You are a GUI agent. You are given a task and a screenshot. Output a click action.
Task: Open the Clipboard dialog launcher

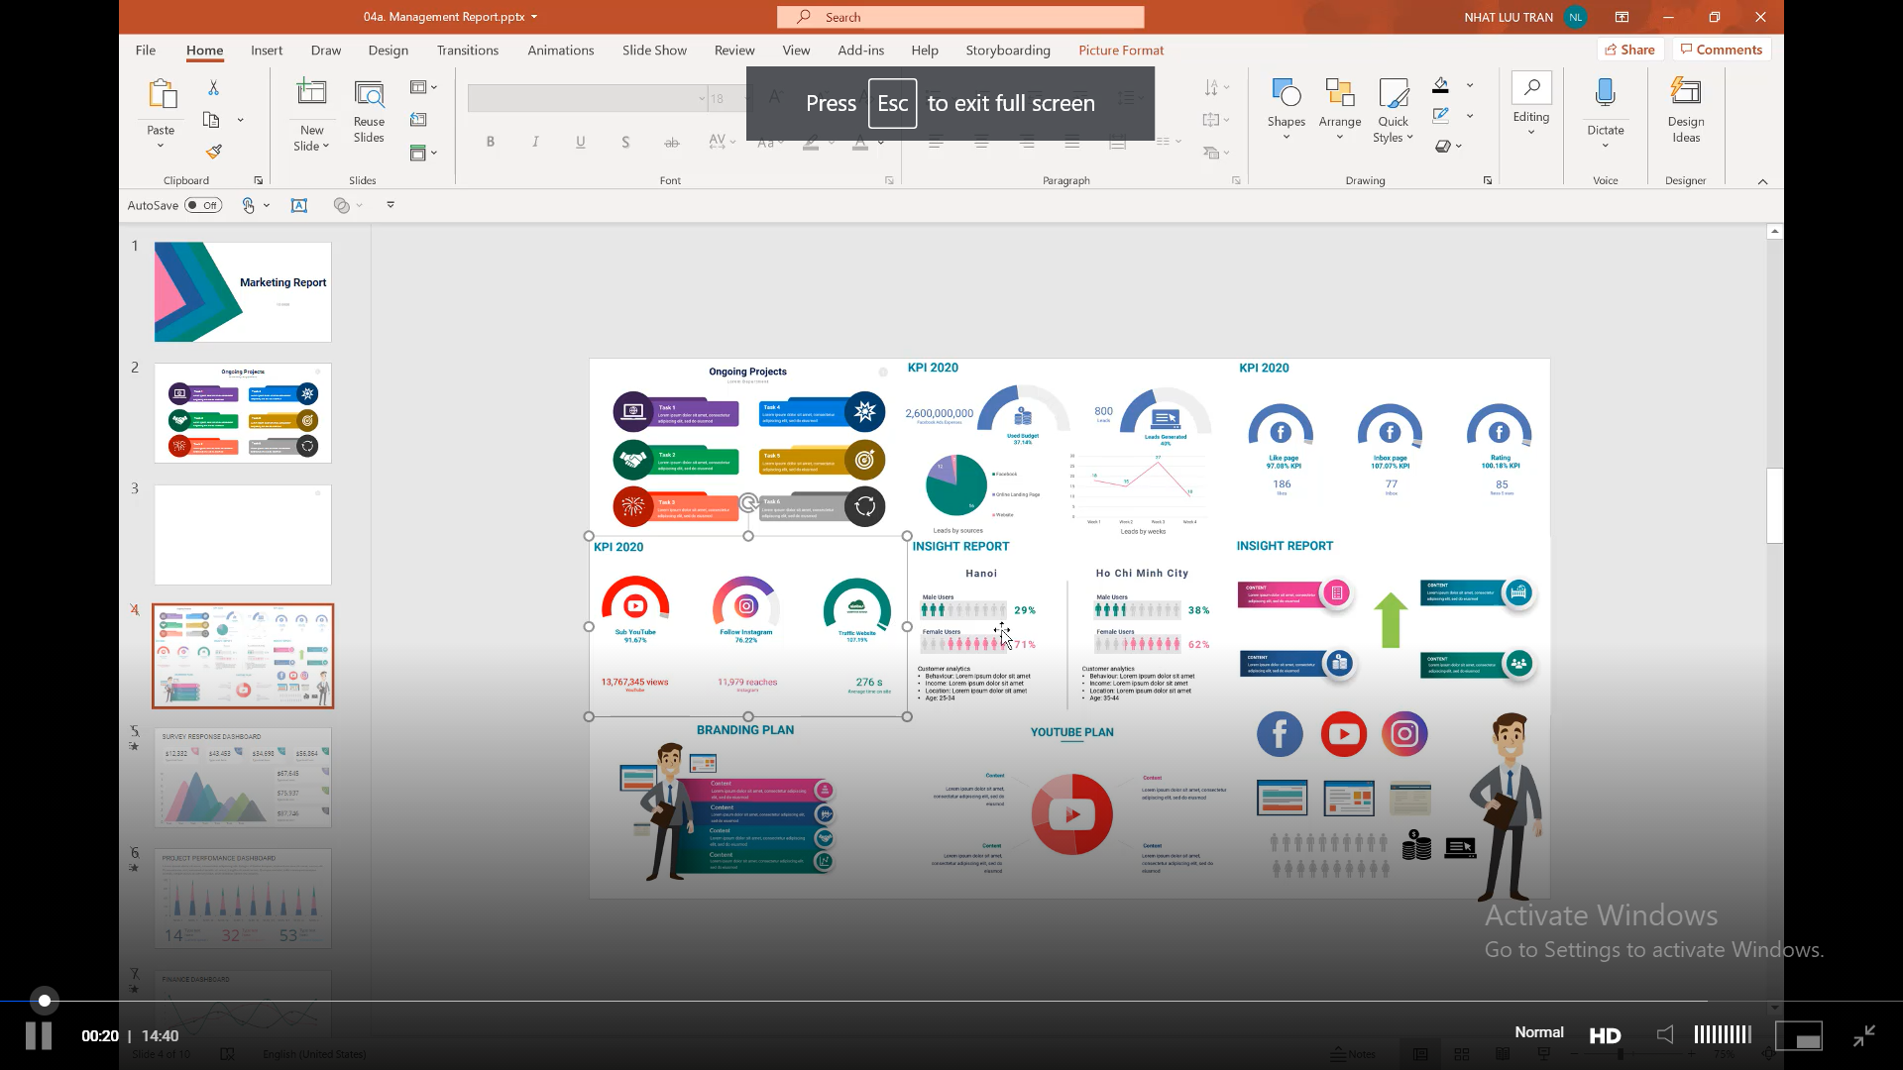tap(259, 180)
